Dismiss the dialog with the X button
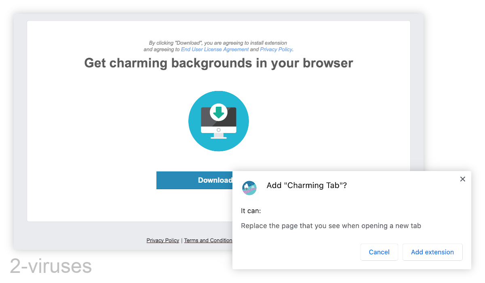The width and height of the screenshot is (485, 283). point(462,179)
